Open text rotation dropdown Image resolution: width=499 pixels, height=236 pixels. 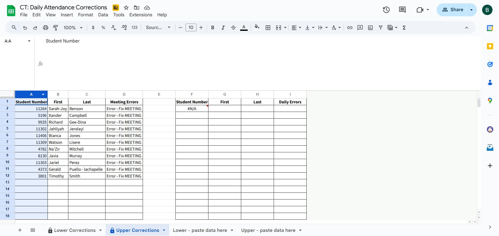point(336,27)
